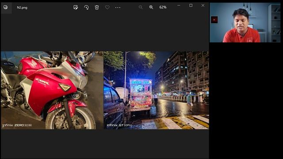Close the Photos window
283x159 pixels.
pos(203,5)
